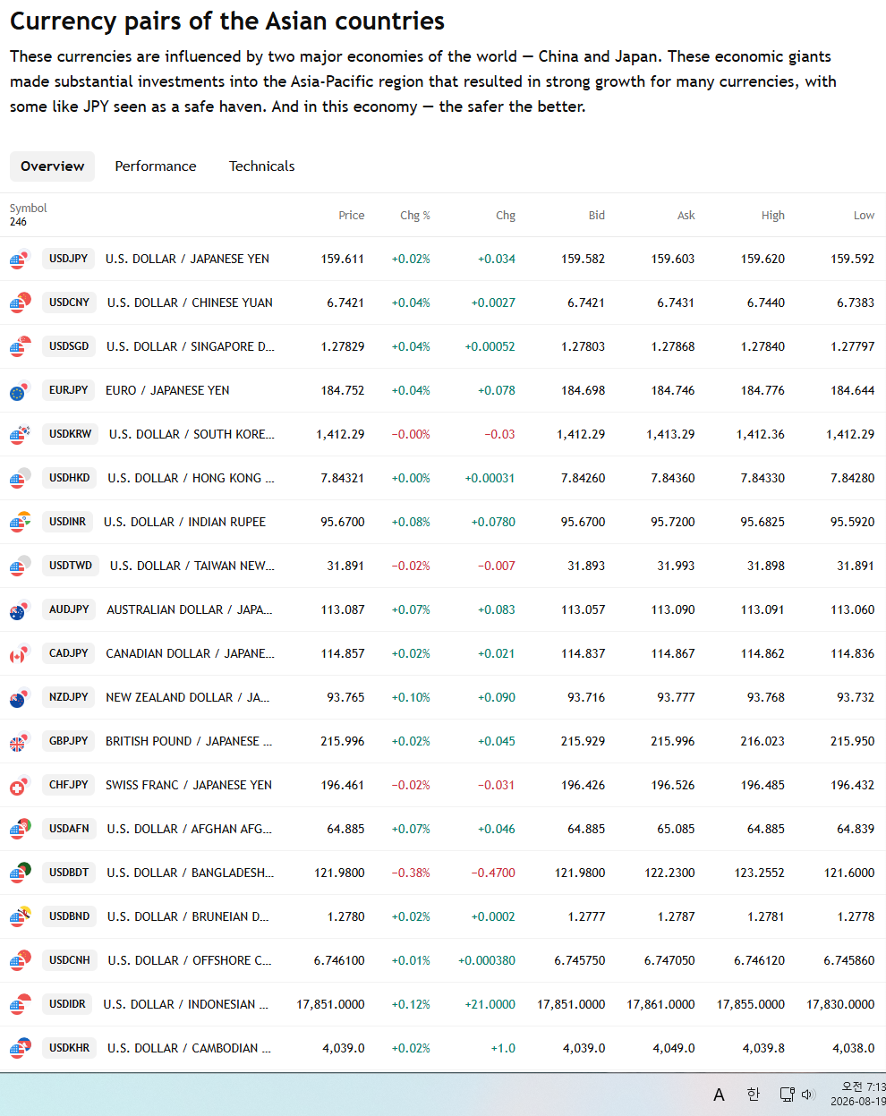Click the USDIDR flag pair icon
886x1116 pixels.
pos(20,1005)
